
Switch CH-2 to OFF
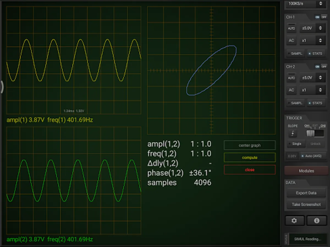tap(324, 66)
